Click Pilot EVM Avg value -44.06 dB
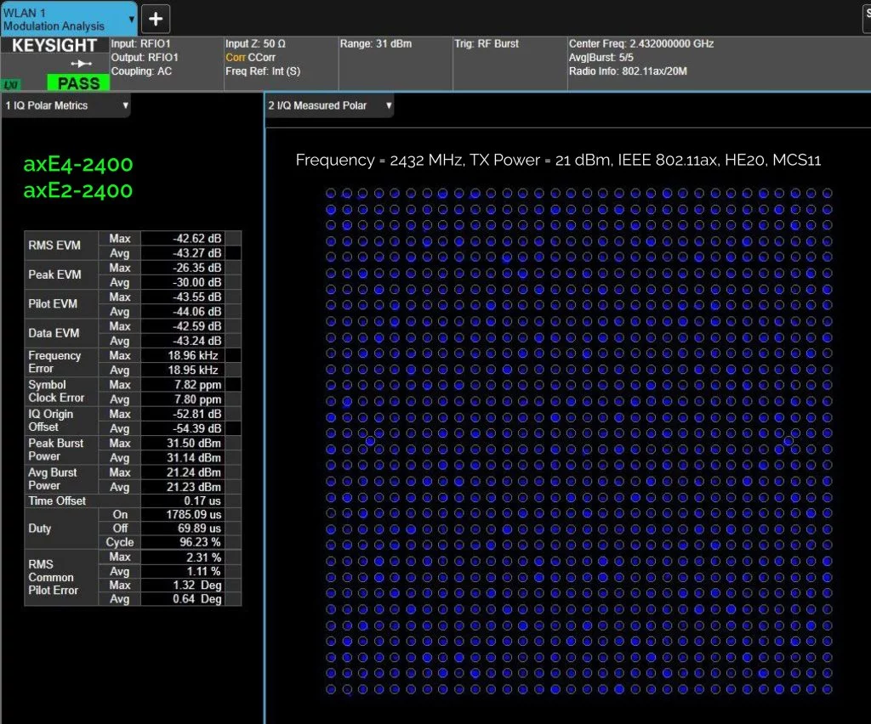 pos(182,312)
